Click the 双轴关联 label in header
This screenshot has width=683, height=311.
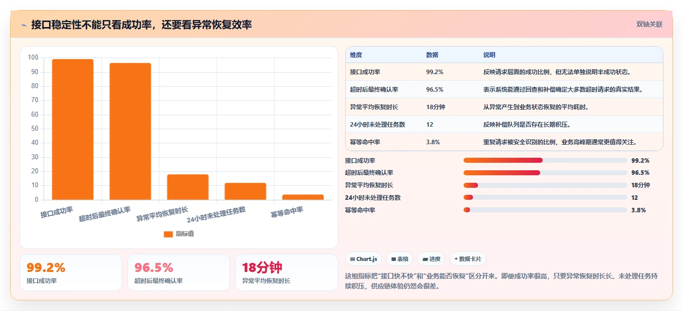649,25
